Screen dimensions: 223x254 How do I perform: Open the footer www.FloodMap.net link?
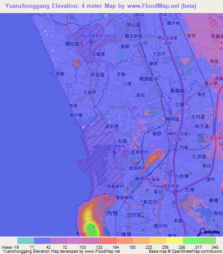(102, 251)
